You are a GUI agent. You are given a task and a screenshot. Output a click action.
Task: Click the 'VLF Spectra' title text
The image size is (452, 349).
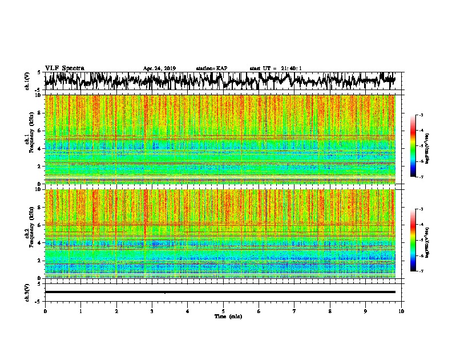64,68
